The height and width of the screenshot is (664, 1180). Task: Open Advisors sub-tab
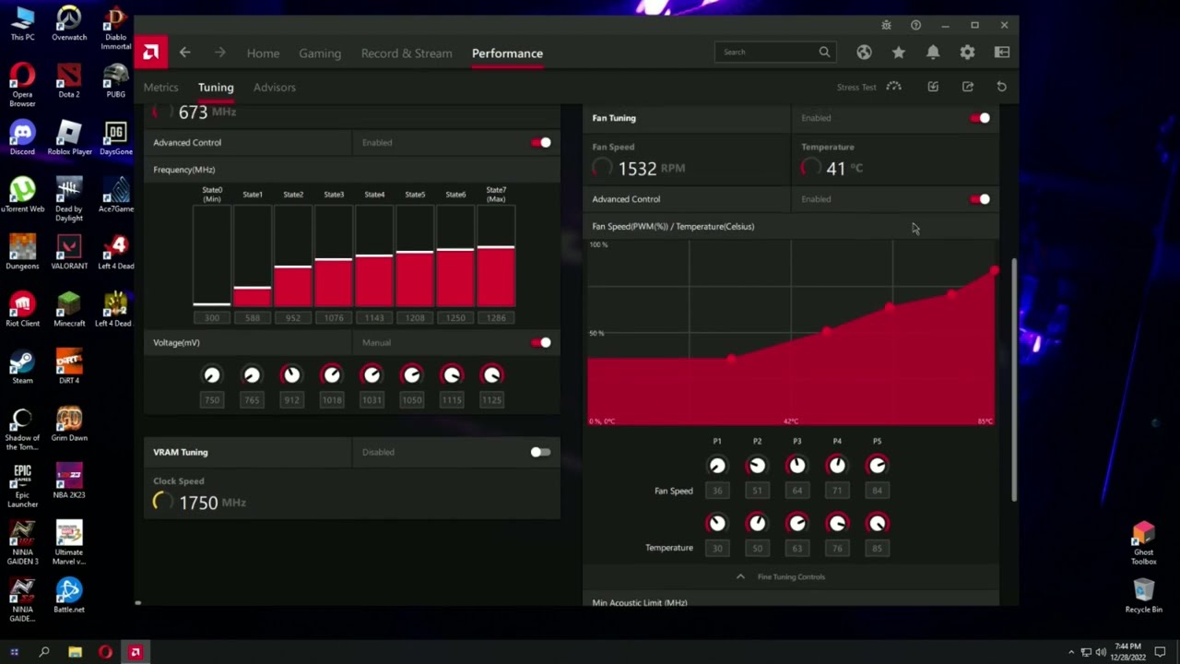[275, 87]
